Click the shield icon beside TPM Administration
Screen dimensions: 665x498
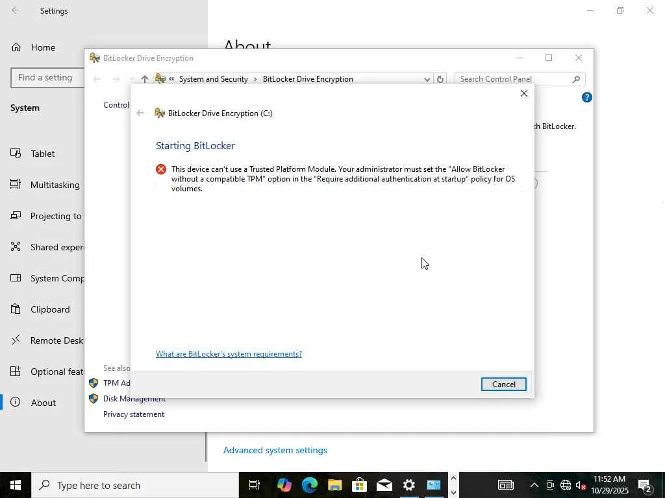click(94, 383)
